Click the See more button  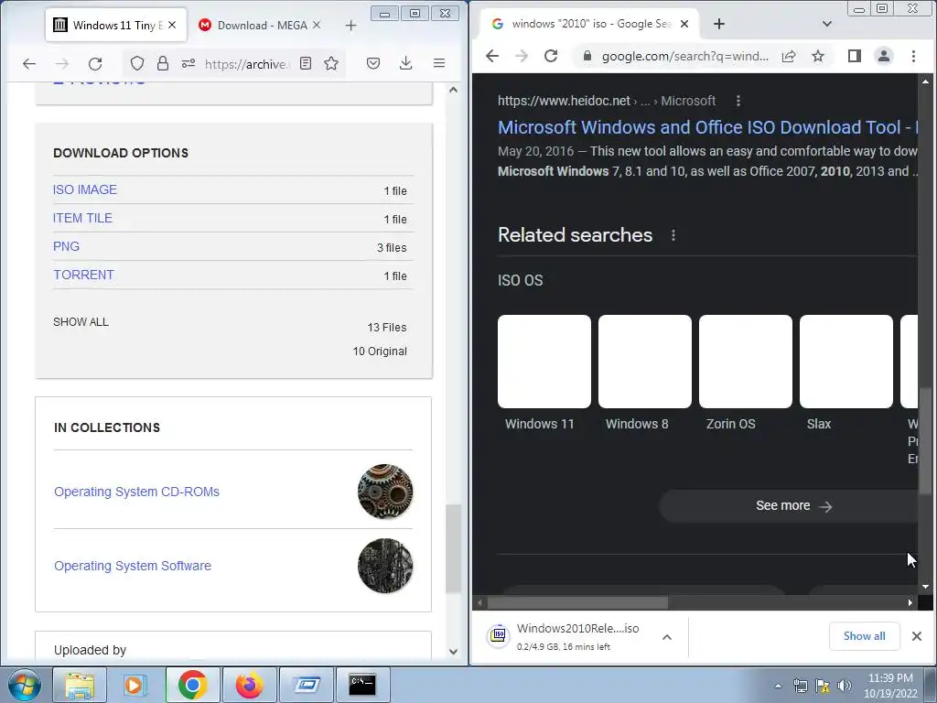coord(789,505)
